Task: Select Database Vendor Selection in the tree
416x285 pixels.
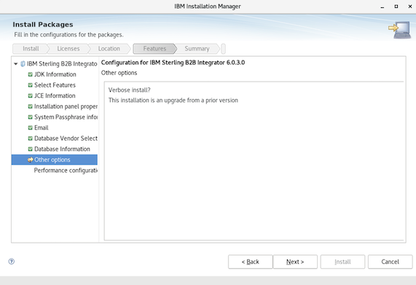Action: pos(66,138)
